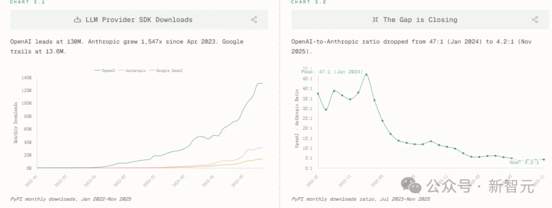Image resolution: width=552 pixels, height=208 pixels.
Task: Select the first data point of the ratio line
Action: pyautogui.click(x=318, y=94)
